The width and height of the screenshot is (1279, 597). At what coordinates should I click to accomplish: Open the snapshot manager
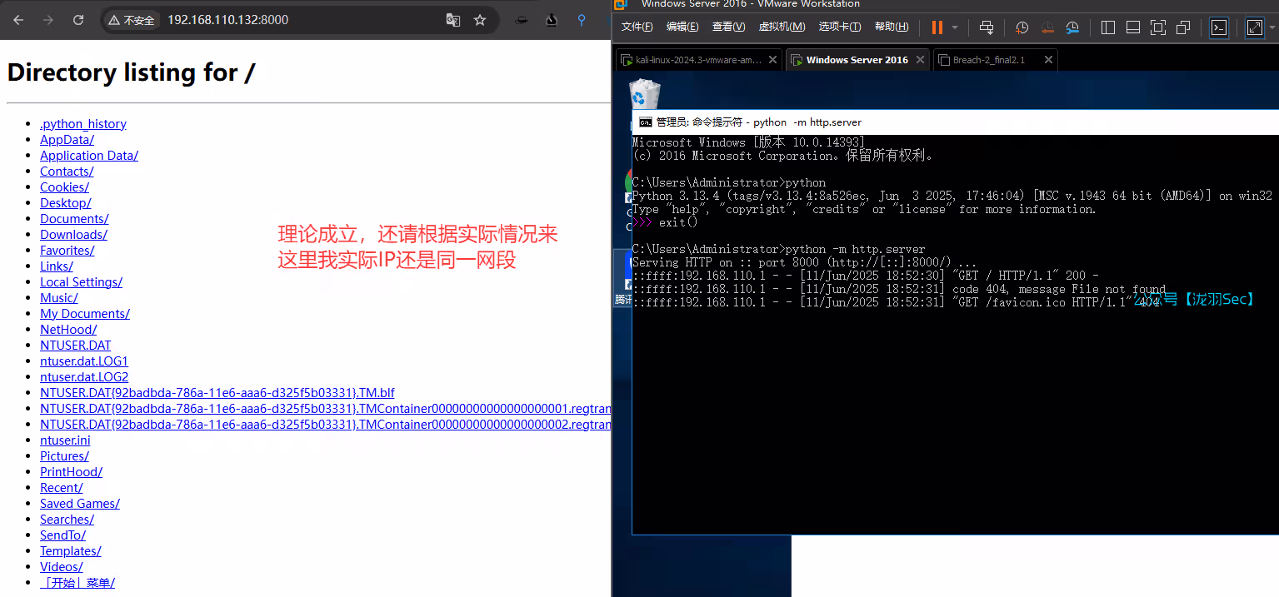pyautogui.click(x=1072, y=27)
